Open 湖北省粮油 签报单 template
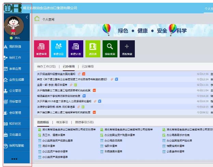Image resolution: width=213 pixels, height=167 pixels. [x=128, y=129]
